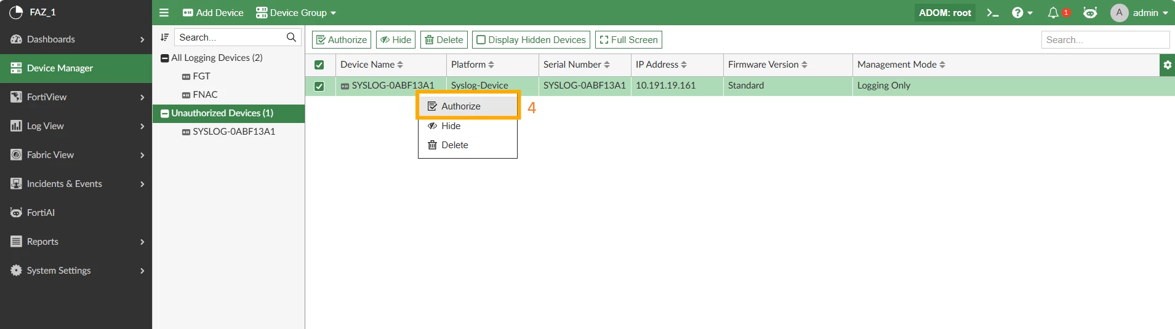The image size is (1175, 329).
Task: Sort by Firmware Version column
Action: 768,65
